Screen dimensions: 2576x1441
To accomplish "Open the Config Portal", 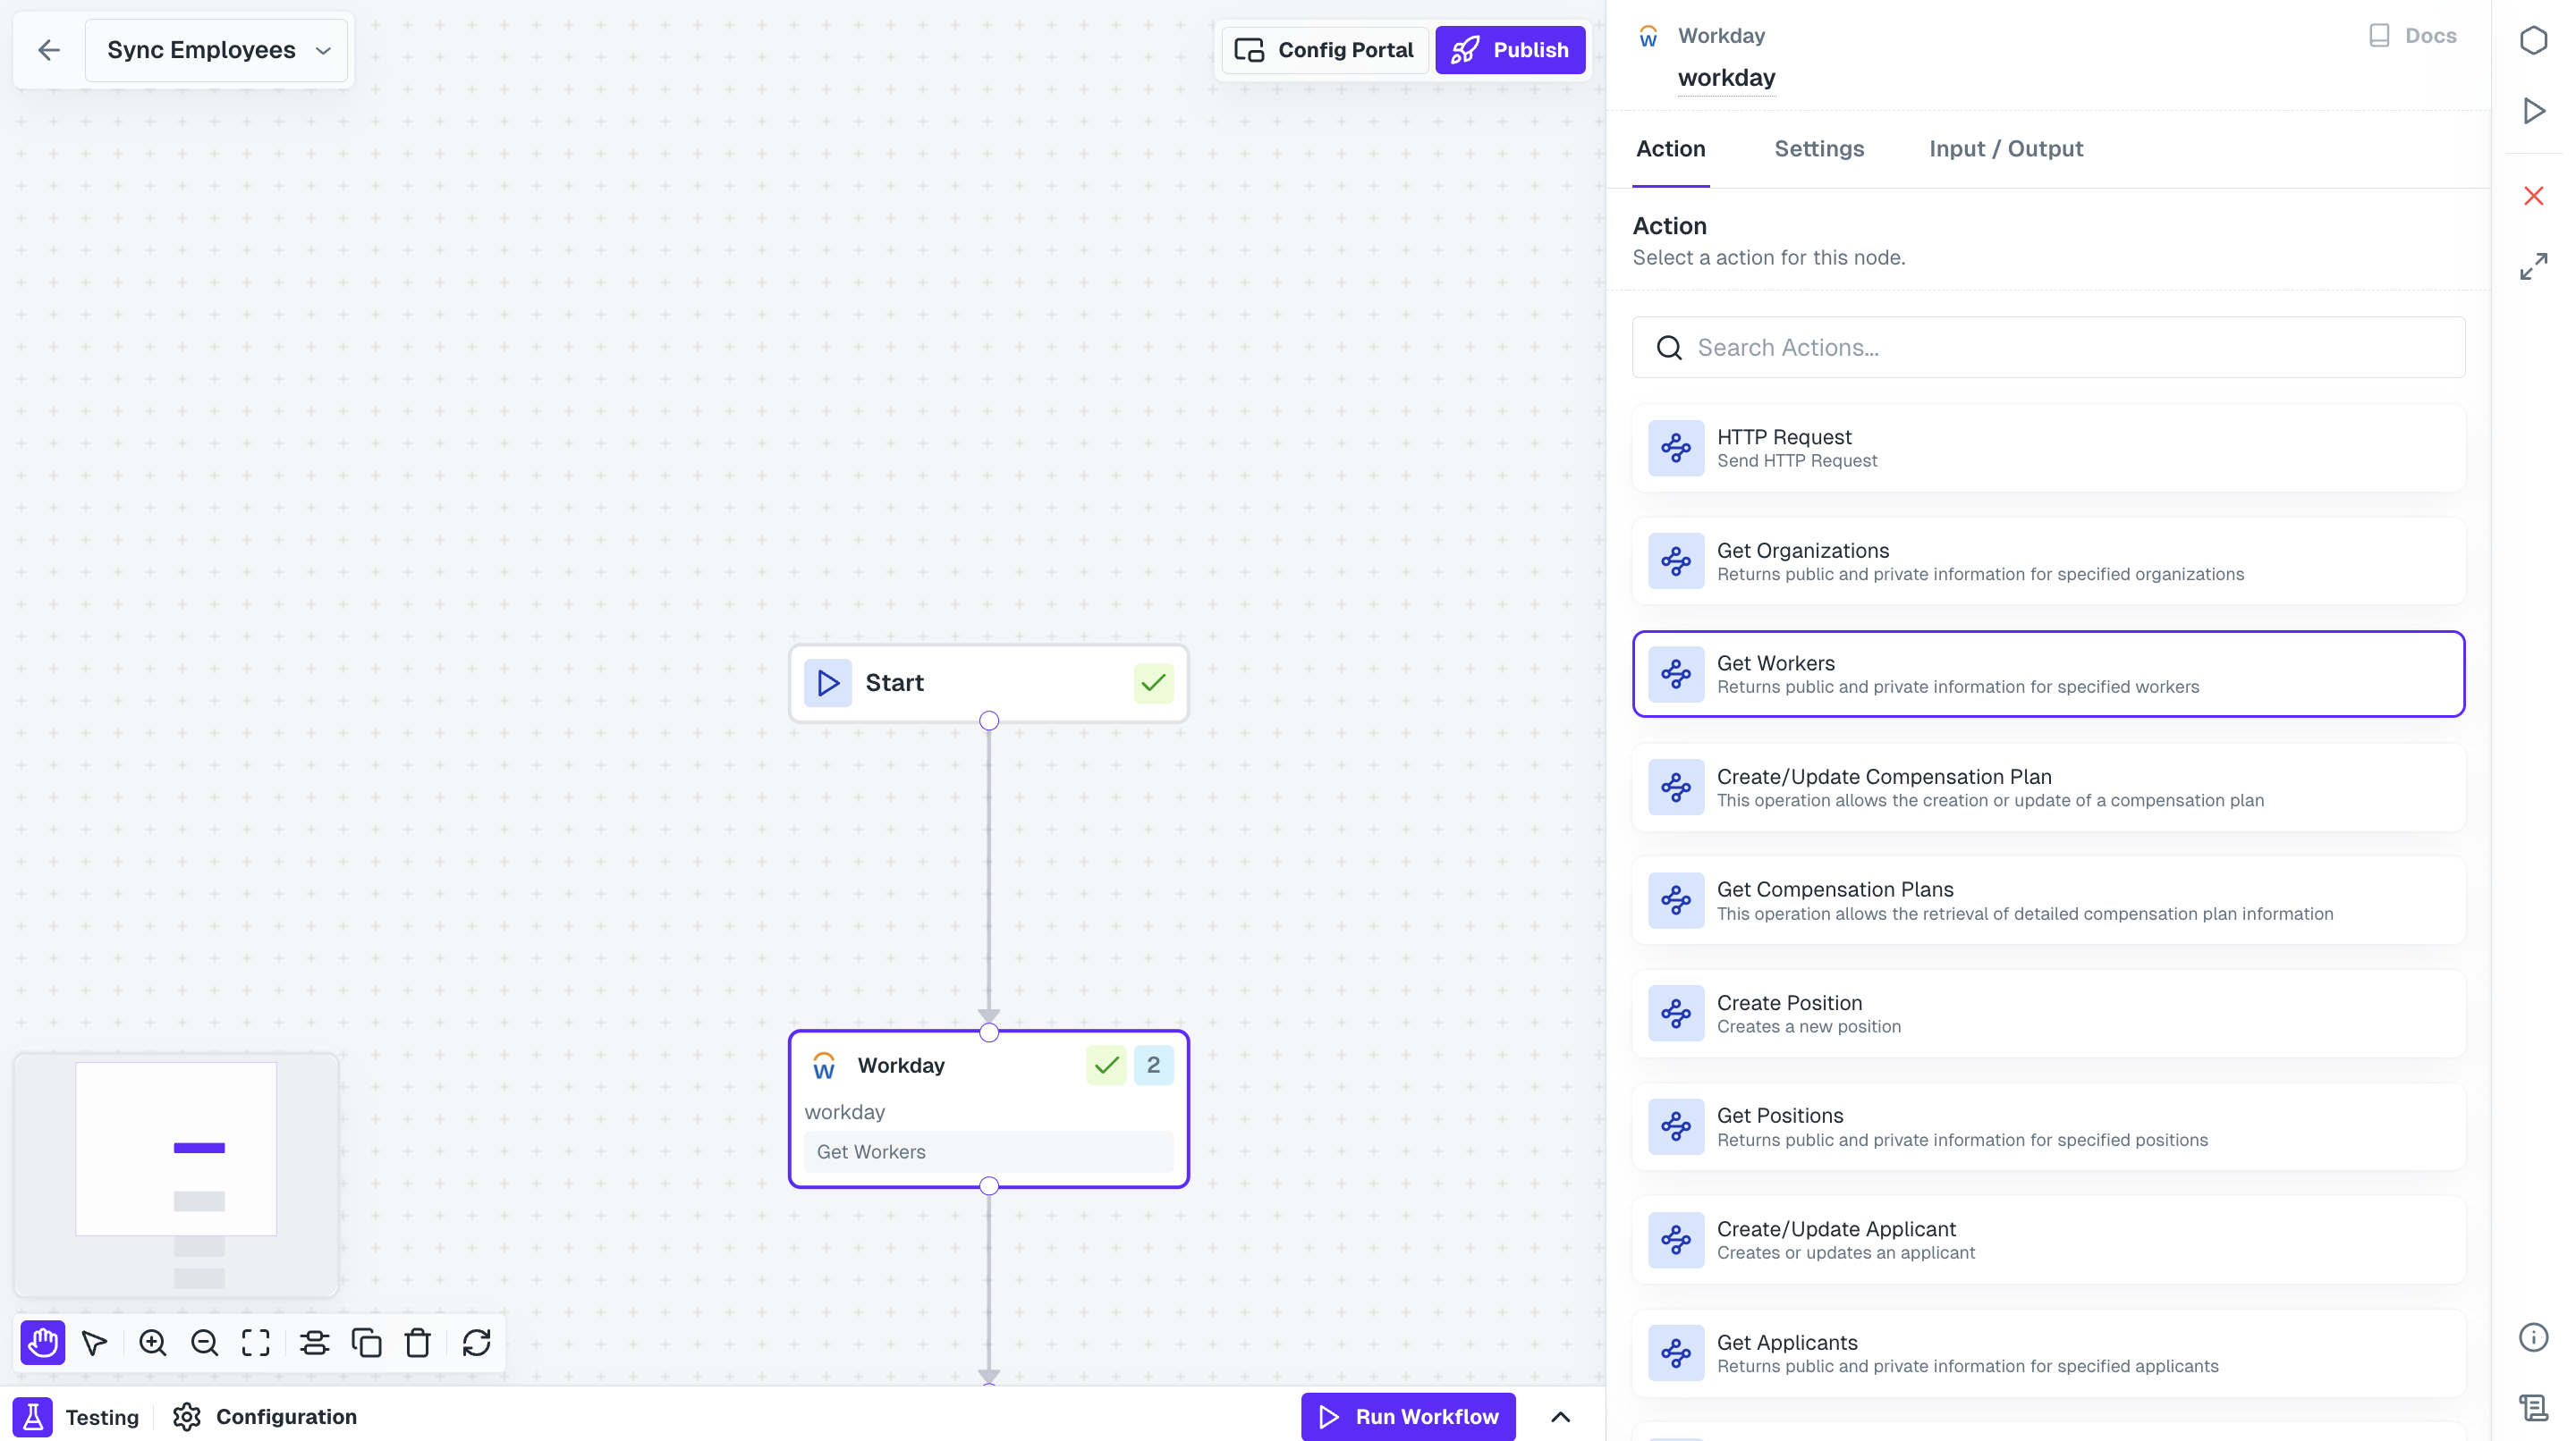I will coord(1324,49).
